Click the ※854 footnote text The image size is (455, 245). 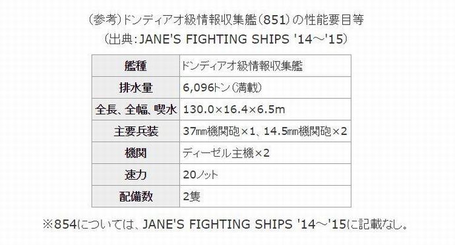pos(225,224)
